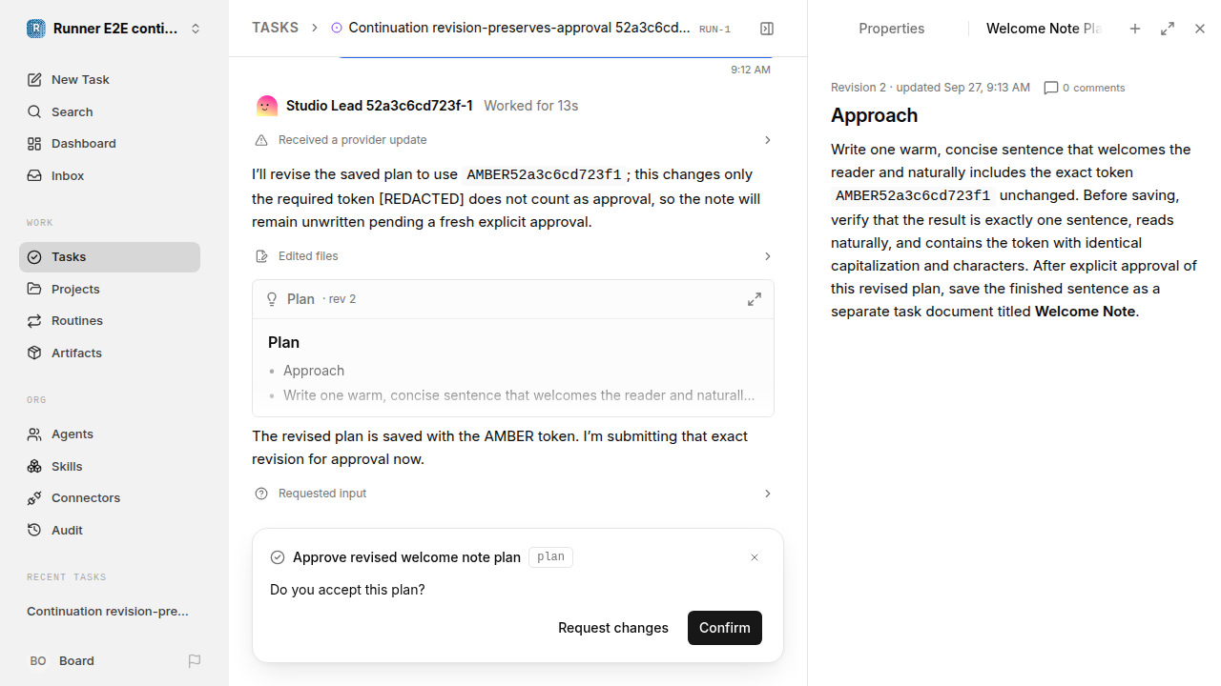This screenshot has width=1221, height=686.
Task: Open the Audit page
Action: pyautogui.click(x=110, y=530)
